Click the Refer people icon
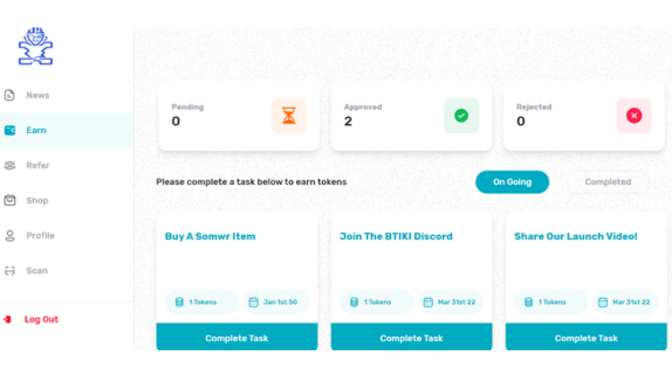This screenshot has width=672, height=378. 10,165
